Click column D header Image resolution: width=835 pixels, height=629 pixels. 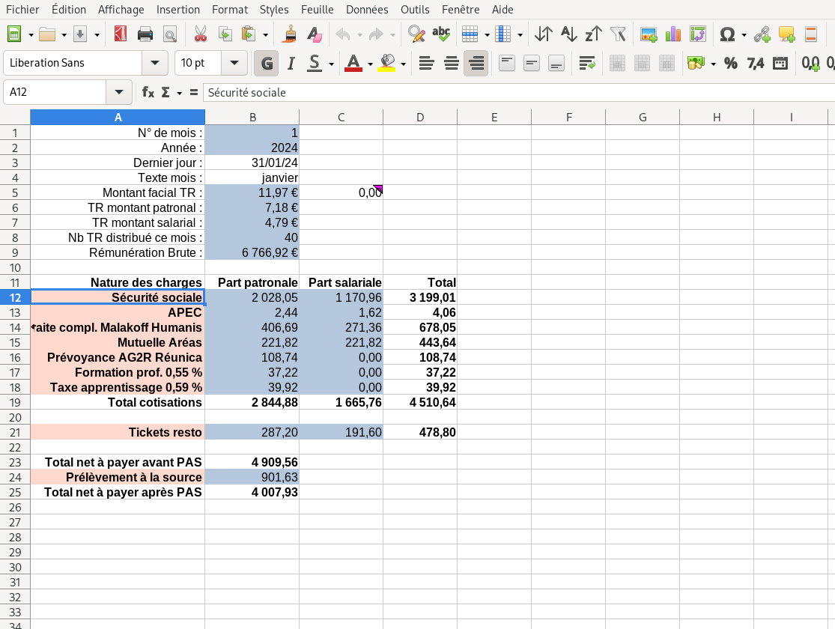(419, 117)
